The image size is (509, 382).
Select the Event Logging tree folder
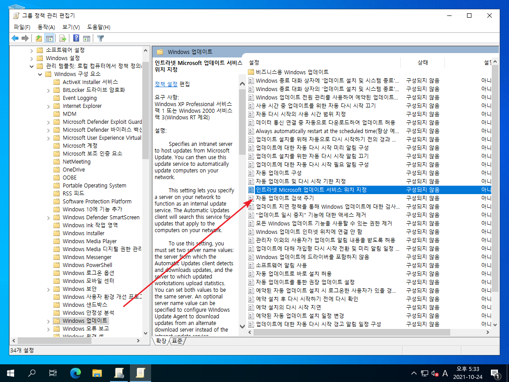point(80,98)
